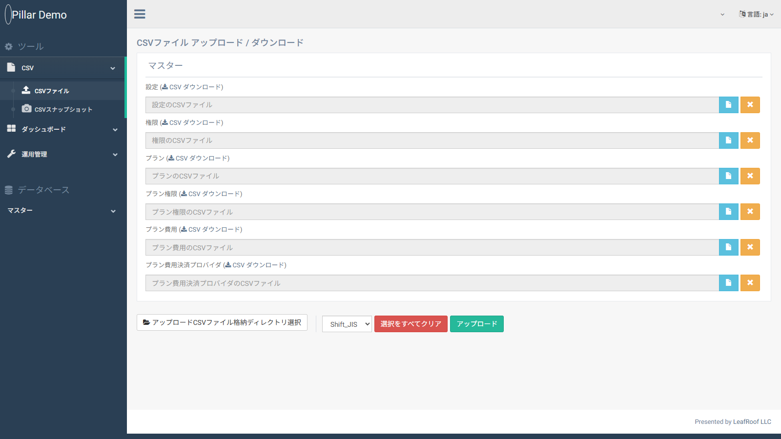Click the wrench icon beside 運用管理

click(11, 154)
